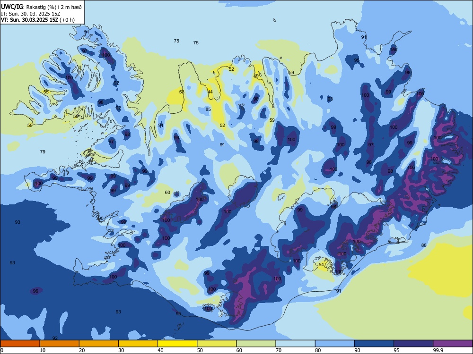Click the 30–40 golden legend swatch
This screenshot has width=473, height=354.
click(x=138, y=344)
